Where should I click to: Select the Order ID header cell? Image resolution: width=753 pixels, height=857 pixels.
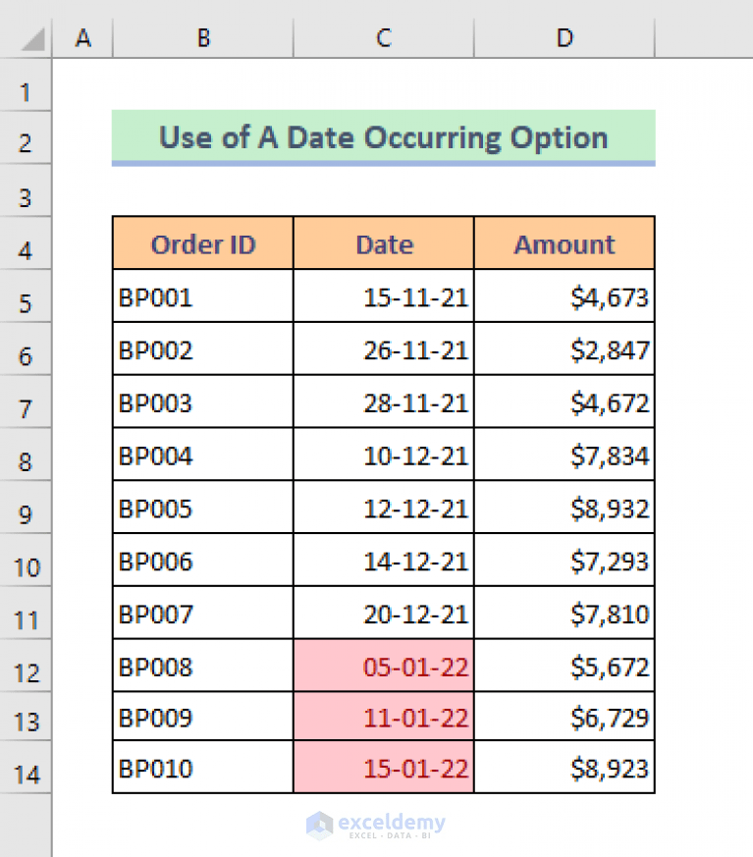202,242
